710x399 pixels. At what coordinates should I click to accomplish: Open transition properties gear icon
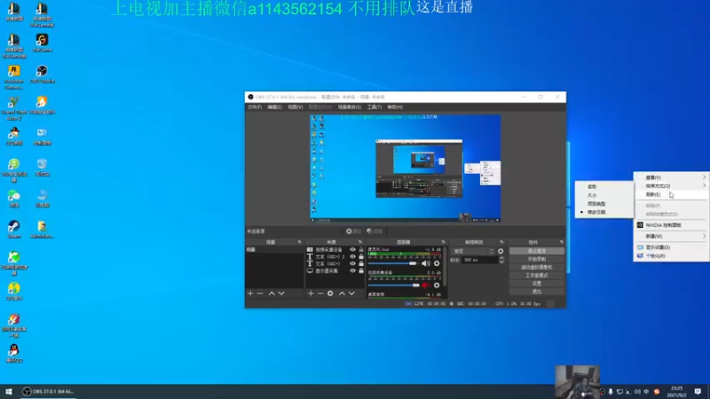point(501,251)
